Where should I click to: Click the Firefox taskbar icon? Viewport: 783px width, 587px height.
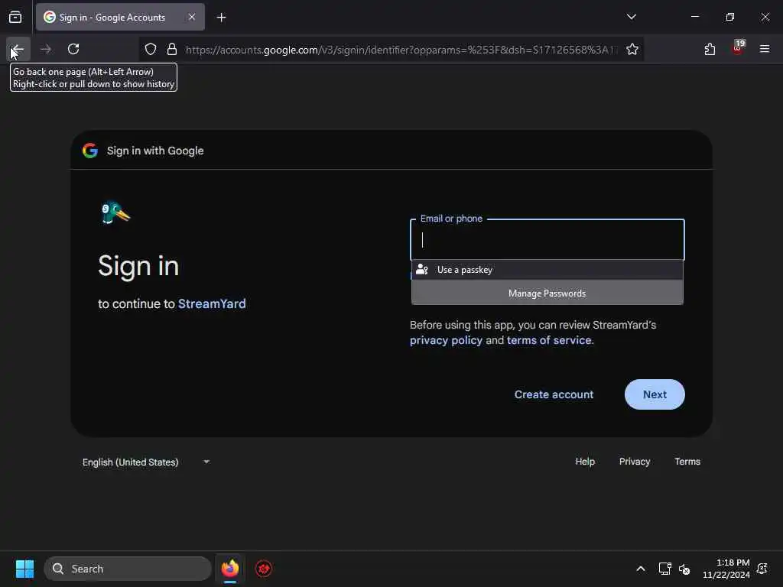click(x=229, y=569)
